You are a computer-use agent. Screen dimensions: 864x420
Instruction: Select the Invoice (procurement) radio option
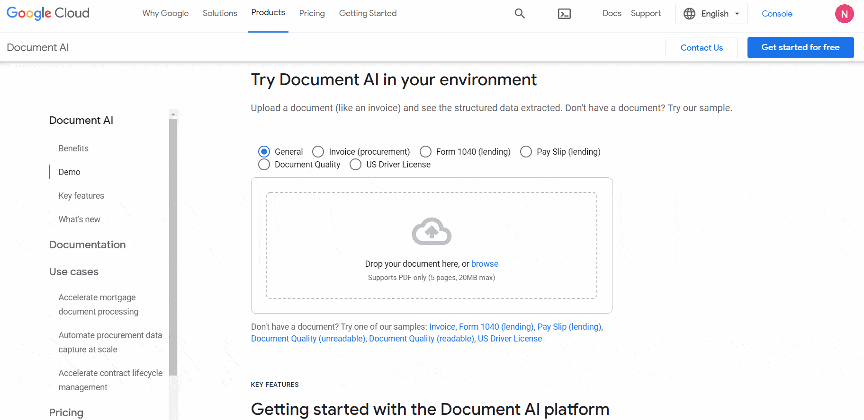pos(318,152)
